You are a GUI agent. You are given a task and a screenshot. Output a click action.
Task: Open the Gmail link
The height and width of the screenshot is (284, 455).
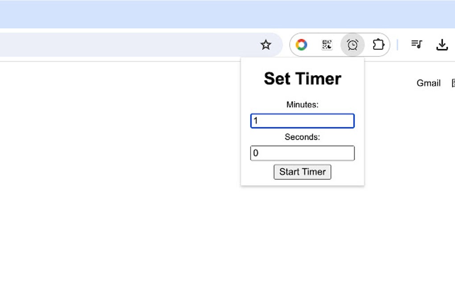[x=428, y=83]
